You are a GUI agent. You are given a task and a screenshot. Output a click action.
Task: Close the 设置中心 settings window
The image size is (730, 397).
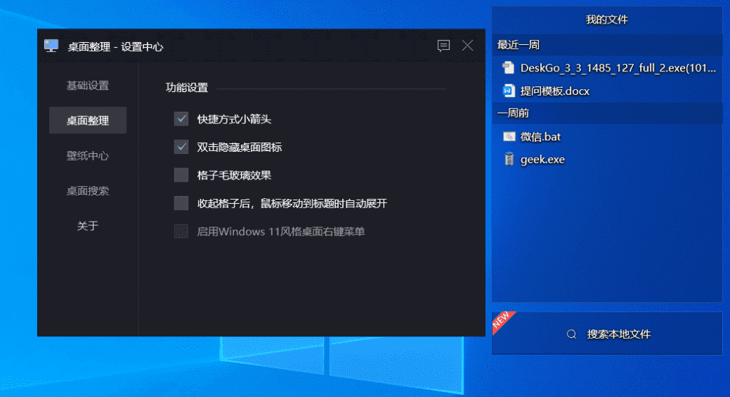[x=468, y=46]
